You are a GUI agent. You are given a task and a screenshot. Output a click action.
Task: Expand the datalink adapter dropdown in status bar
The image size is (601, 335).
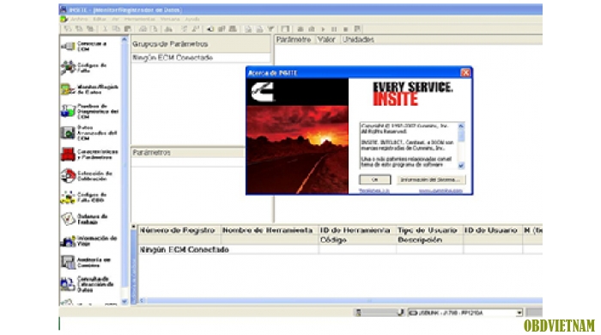tap(519, 313)
